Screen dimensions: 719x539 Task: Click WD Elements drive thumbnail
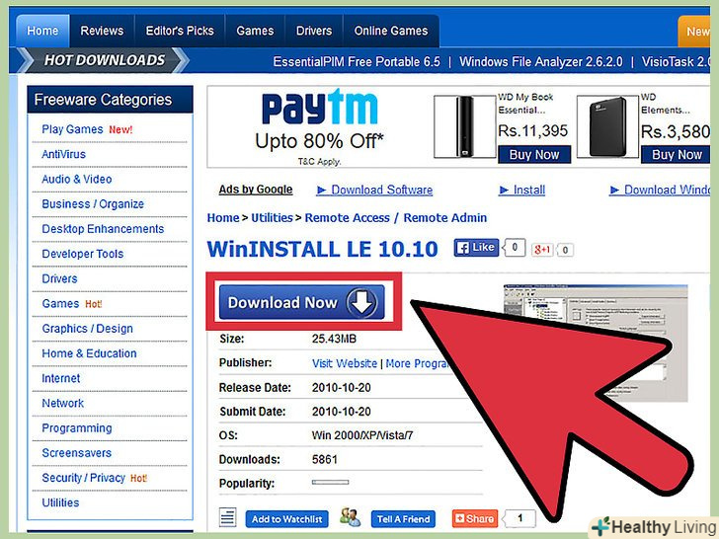coord(607,126)
